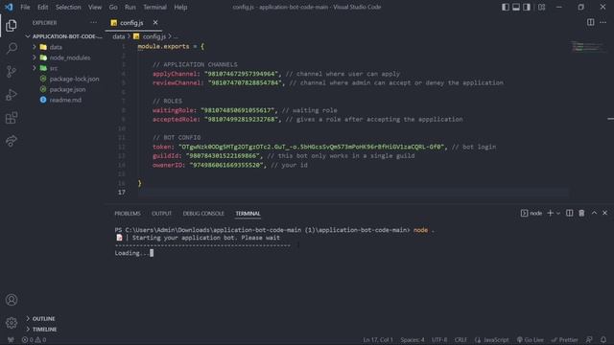The image size is (614, 345).
Task: Toggle the bottom panel layout icon
Action: (516, 7)
